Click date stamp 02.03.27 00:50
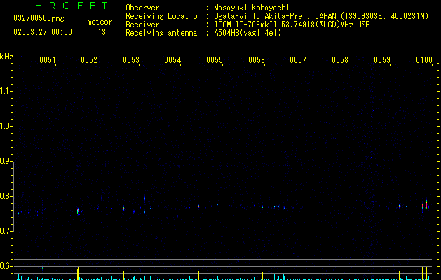 tap(43, 32)
